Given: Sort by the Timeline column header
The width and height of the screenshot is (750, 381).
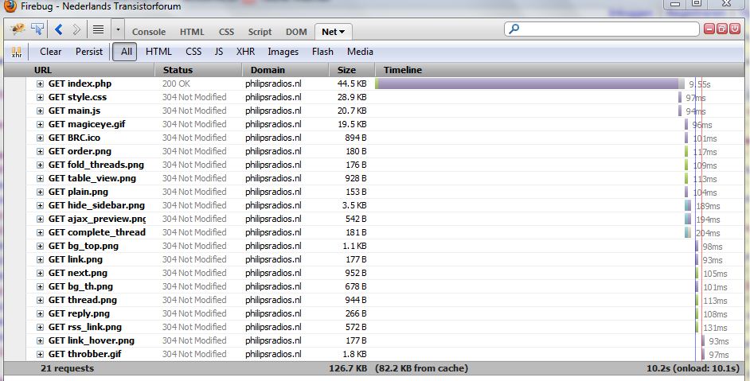Looking at the screenshot, I should coord(560,70).
